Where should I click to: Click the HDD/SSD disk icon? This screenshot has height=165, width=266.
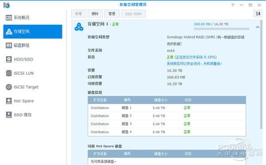(9, 59)
